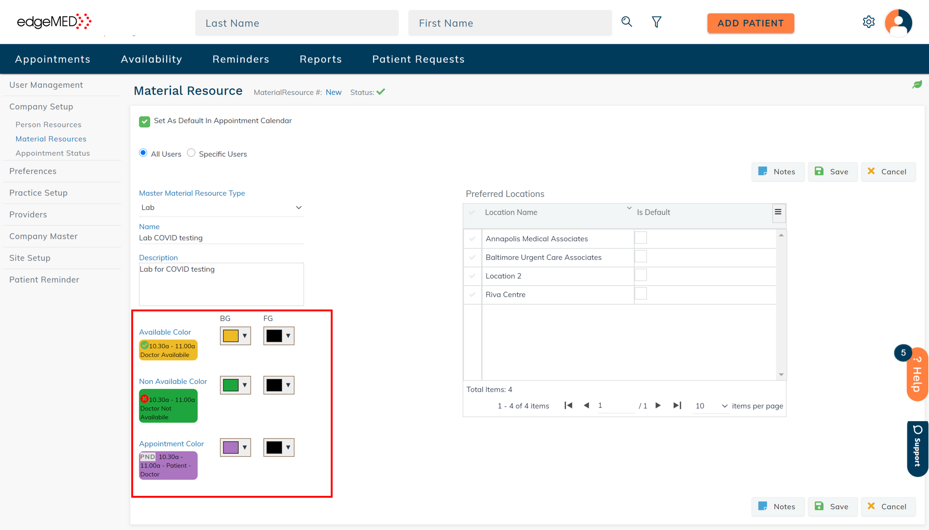This screenshot has width=929, height=530.
Task: Uncheck Set As Default In Appointment Calendar
Action: pos(144,121)
